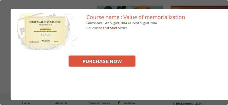Image resolution: width=228 pixels, height=105 pixels.
Task: Open the Terms of Service link
Action: click(99, 103)
